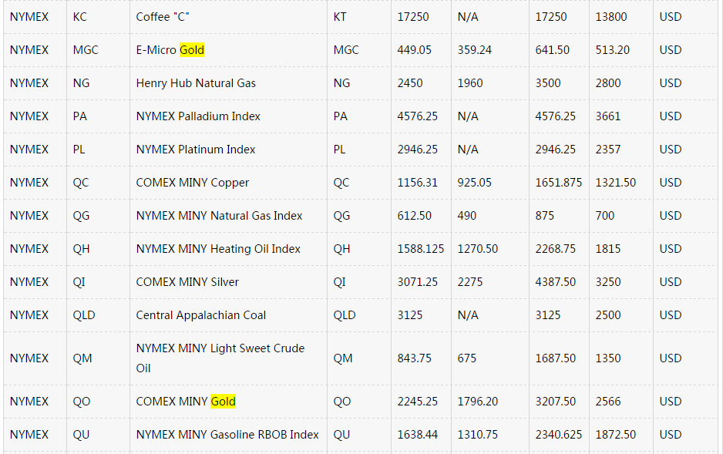
Task: Select the value 3207.50
Action: click(x=555, y=402)
